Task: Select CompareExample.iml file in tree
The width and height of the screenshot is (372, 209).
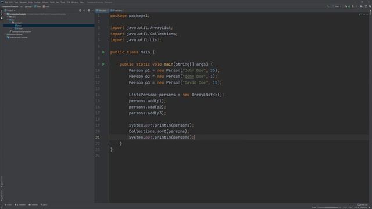Action: (x=21, y=31)
